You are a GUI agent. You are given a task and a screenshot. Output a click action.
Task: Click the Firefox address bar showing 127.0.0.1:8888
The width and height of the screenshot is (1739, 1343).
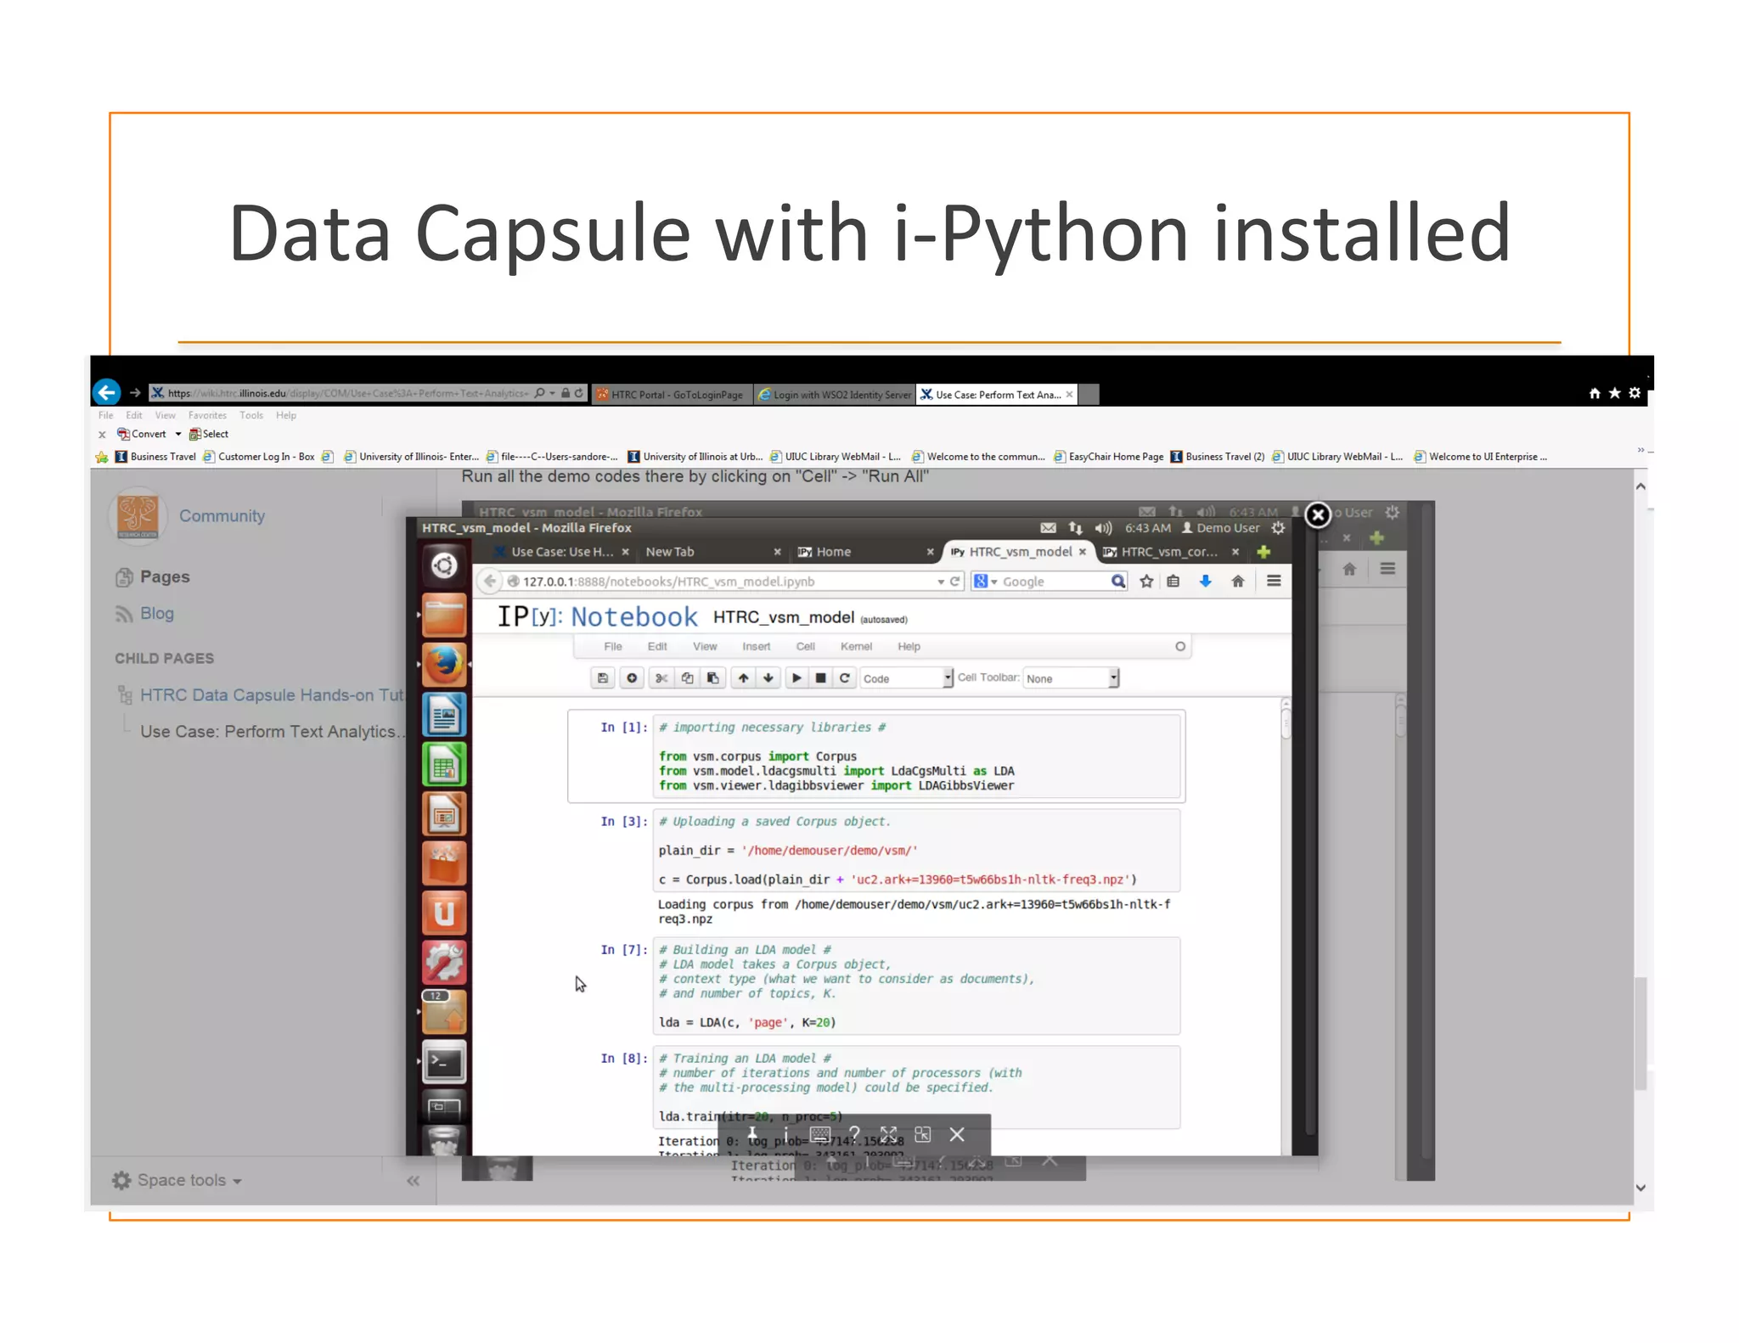(x=722, y=582)
